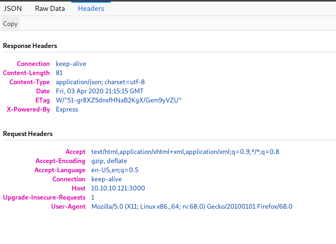Select the Headers tab
The image size is (336, 244).
click(91, 9)
